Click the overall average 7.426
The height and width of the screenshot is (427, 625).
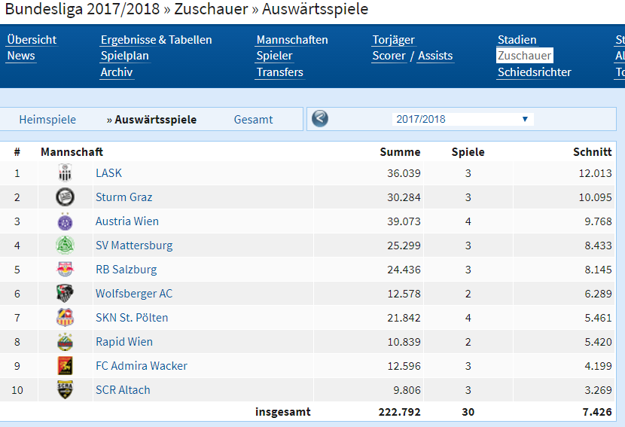pyautogui.click(x=597, y=412)
